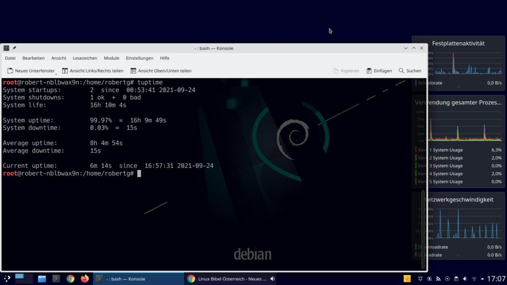Open the clipboard tray icon
This screenshot has width=507, height=285.
click(x=456, y=279)
